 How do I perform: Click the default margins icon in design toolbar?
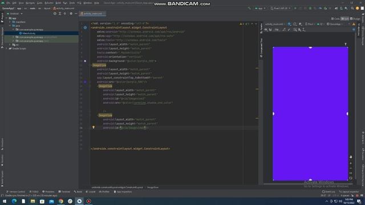(x=277, y=30)
